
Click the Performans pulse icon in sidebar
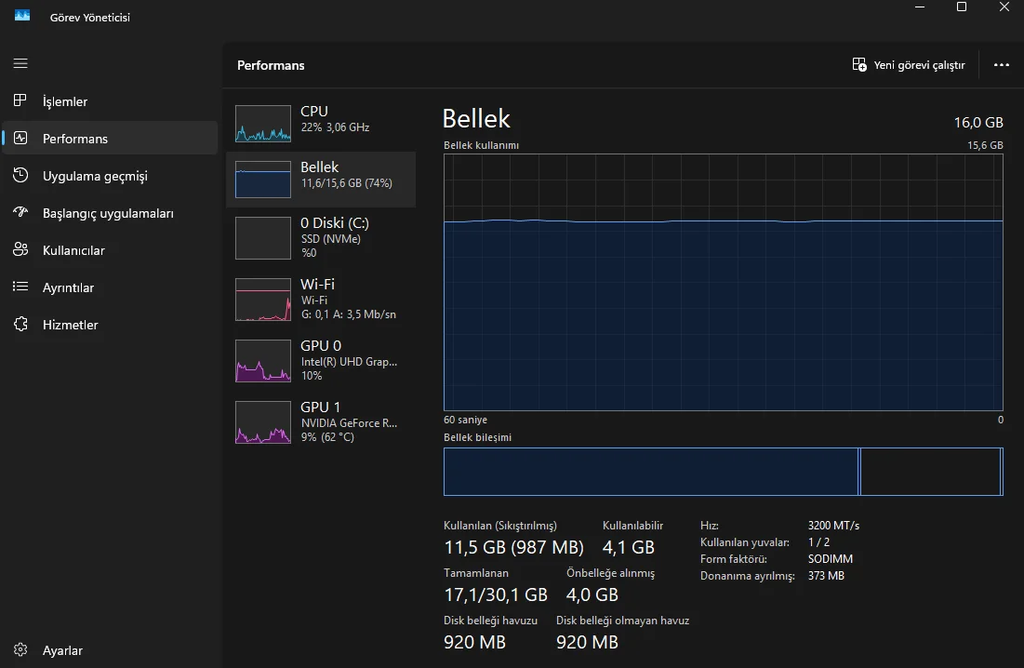click(x=20, y=138)
